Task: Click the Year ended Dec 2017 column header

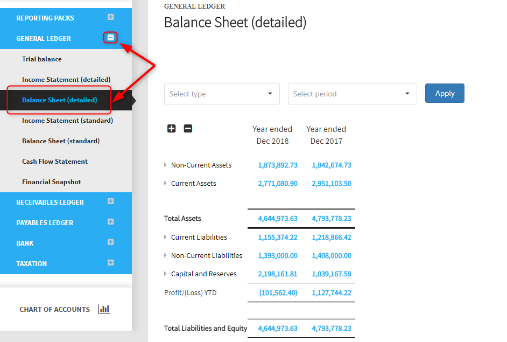Action: (x=326, y=135)
